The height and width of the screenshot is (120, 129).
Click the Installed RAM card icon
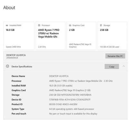pos(7,25)
